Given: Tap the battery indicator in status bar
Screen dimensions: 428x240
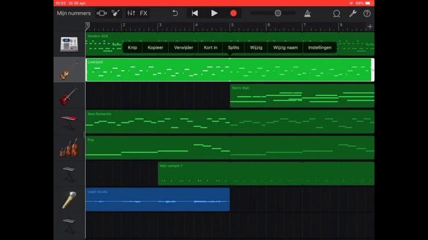Looking at the screenshot, I should pyautogui.click(x=368, y=3).
